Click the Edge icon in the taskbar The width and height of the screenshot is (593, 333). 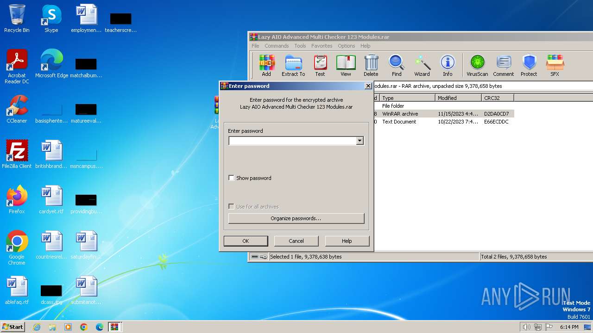99,327
